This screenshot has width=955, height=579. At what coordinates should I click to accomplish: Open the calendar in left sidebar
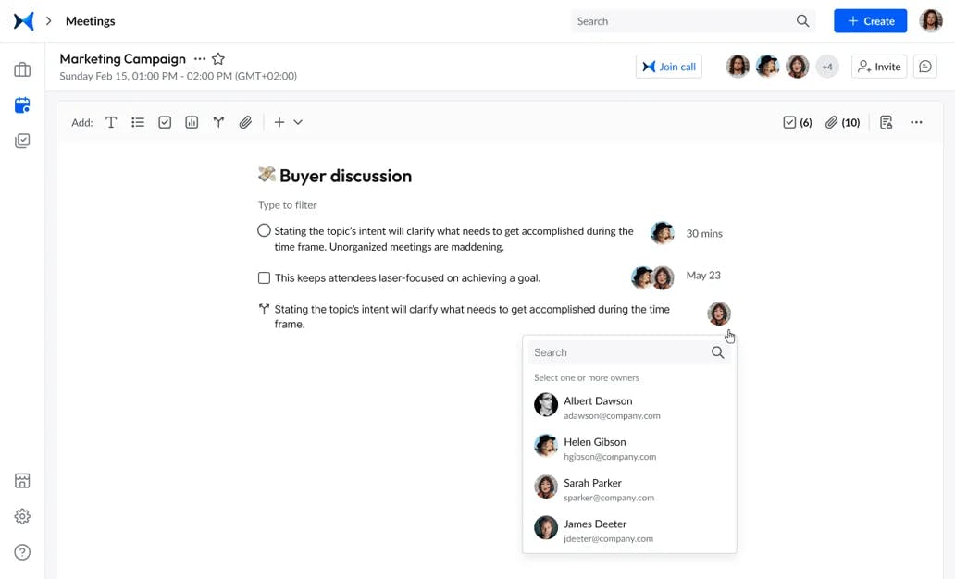(x=22, y=105)
